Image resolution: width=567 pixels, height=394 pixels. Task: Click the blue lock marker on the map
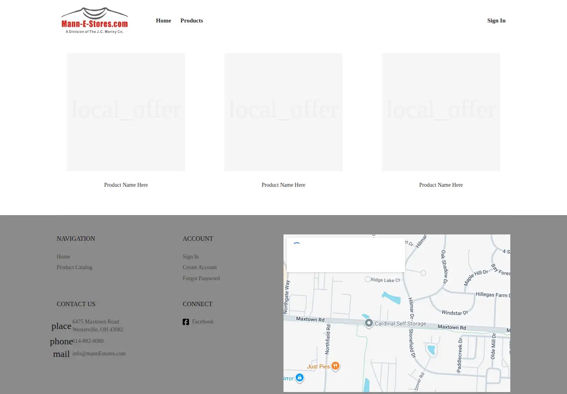click(x=300, y=378)
